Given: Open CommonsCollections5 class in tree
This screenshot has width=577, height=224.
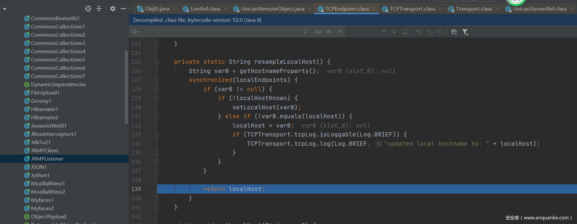Looking at the screenshot, I should tap(58, 59).
